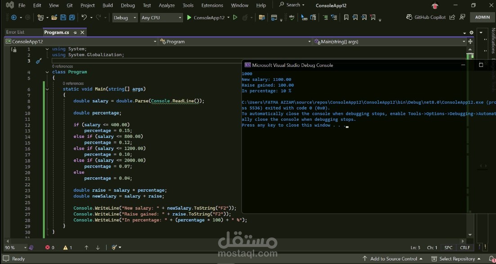Click the editor vertical scrollbar
This screenshot has width=496, height=264.
click(470, 142)
